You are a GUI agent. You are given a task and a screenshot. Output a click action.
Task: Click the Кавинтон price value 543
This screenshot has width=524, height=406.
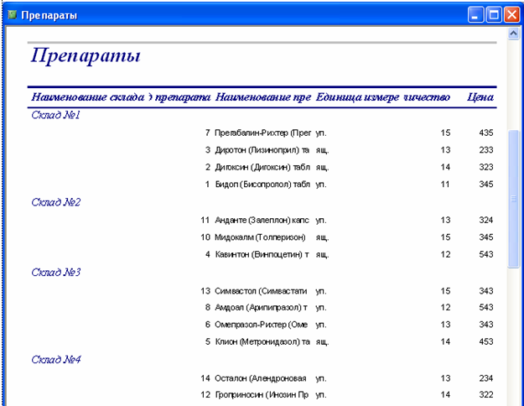pos(485,254)
